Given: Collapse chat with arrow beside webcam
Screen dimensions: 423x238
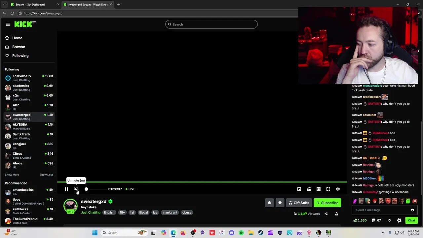Looking at the screenshot, I should 418,51.
